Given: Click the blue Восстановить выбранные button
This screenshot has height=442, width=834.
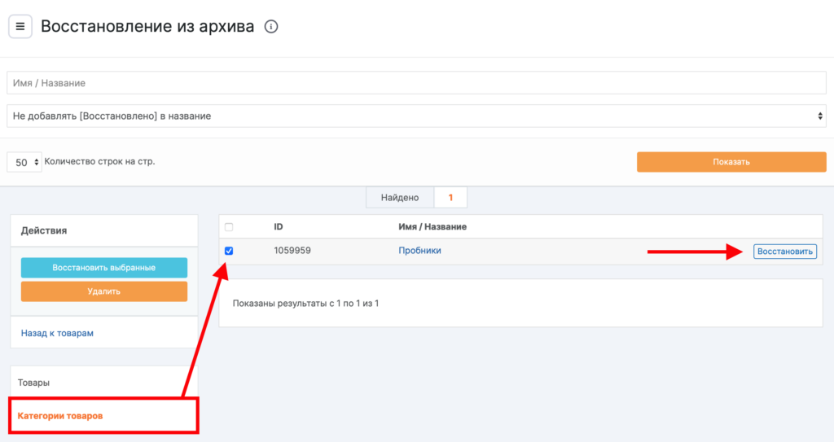Looking at the screenshot, I should point(103,268).
